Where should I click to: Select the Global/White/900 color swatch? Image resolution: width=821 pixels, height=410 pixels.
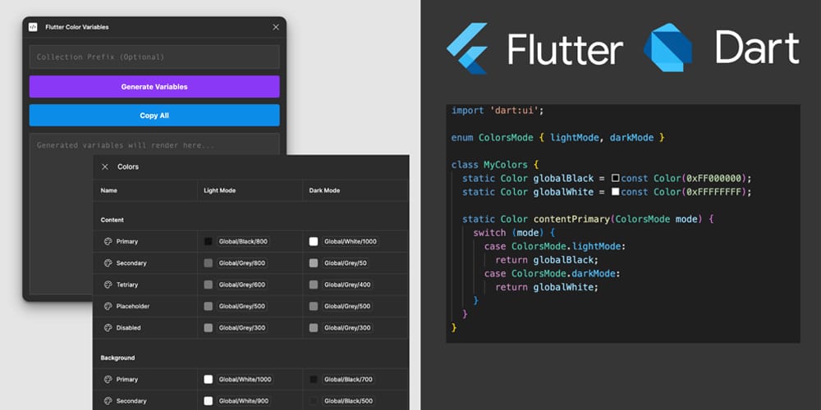coord(209,401)
